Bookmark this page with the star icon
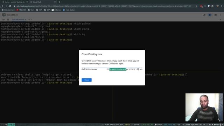This screenshot has width=224, height=126. (197, 6)
